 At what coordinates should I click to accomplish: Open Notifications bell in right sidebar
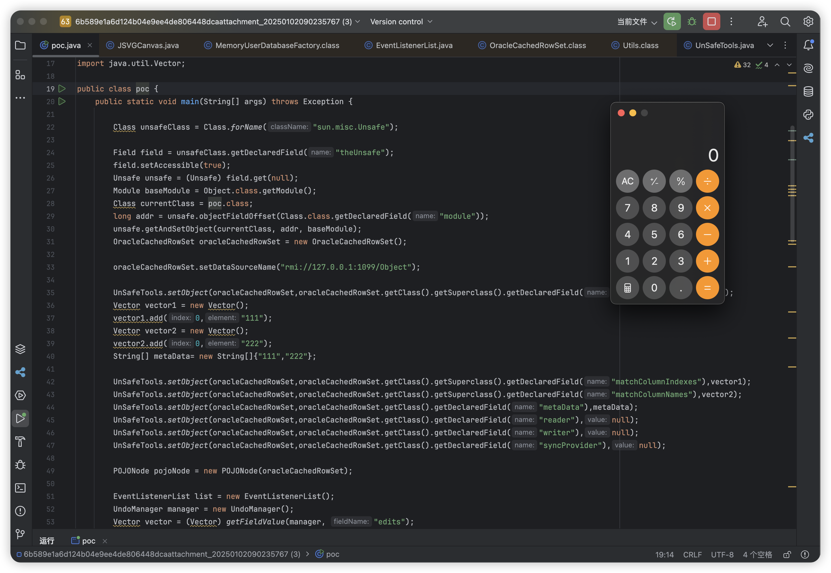pyautogui.click(x=808, y=45)
